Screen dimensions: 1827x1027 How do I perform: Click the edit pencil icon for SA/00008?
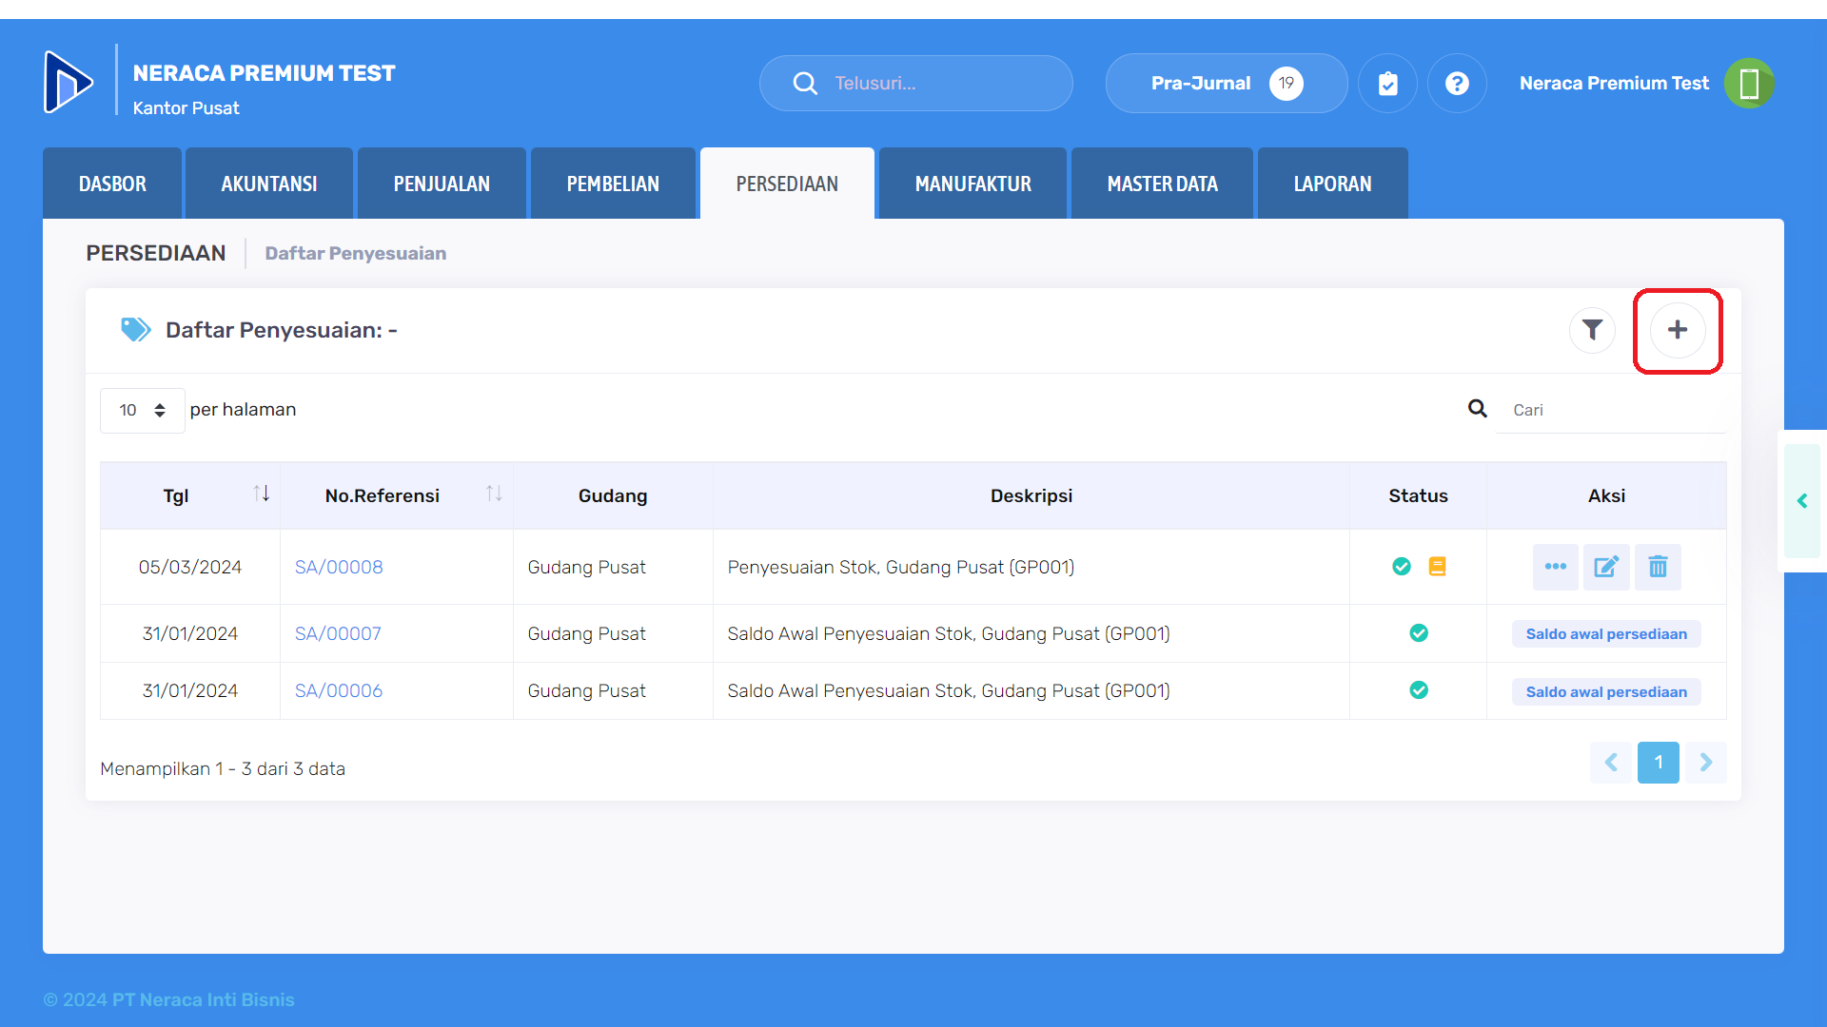[x=1605, y=567]
